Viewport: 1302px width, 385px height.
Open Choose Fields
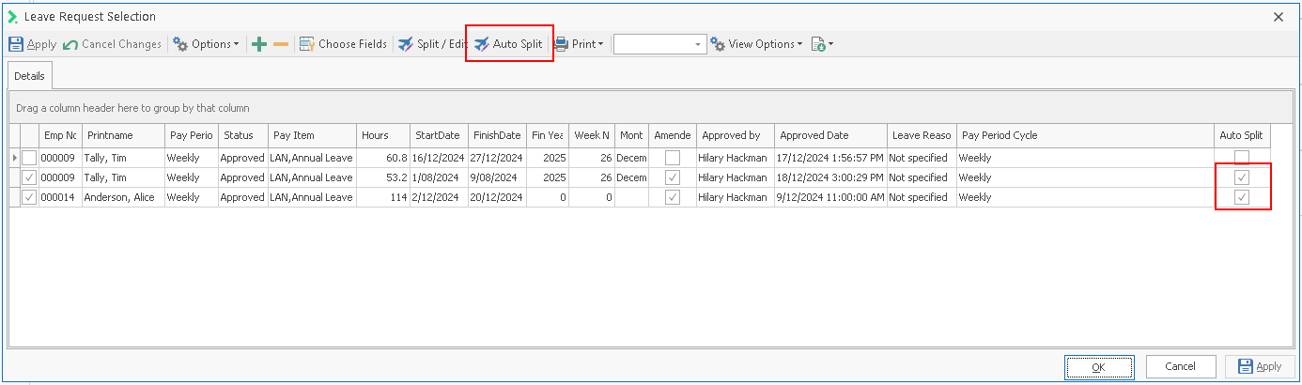coord(343,44)
